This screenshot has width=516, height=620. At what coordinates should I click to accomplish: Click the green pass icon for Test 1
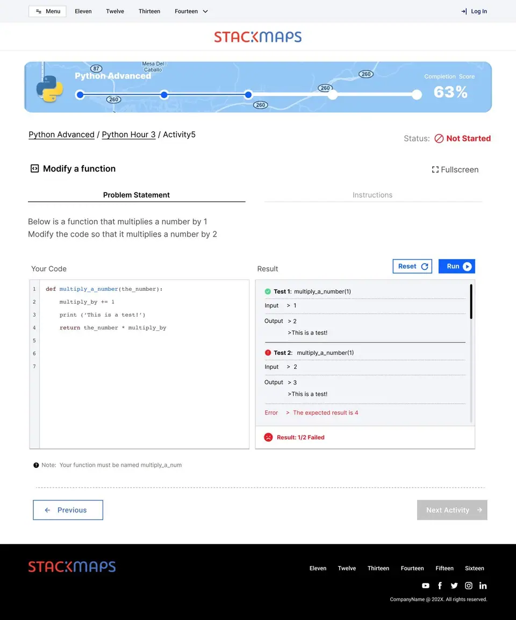(268, 291)
